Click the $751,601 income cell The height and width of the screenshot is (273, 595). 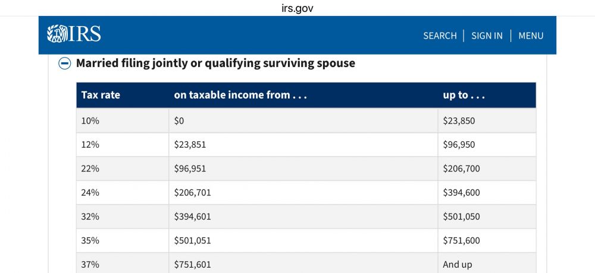(x=193, y=265)
